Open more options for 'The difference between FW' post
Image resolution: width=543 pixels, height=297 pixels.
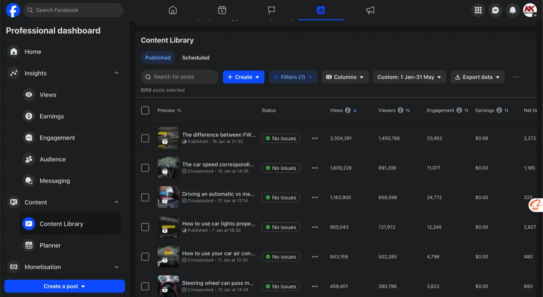pos(315,139)
